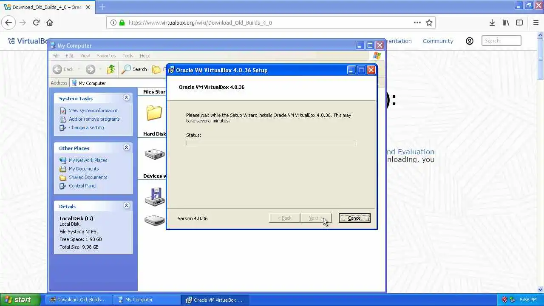
Task: Select the bottom removable drive icon
Action: click(154, 220)
